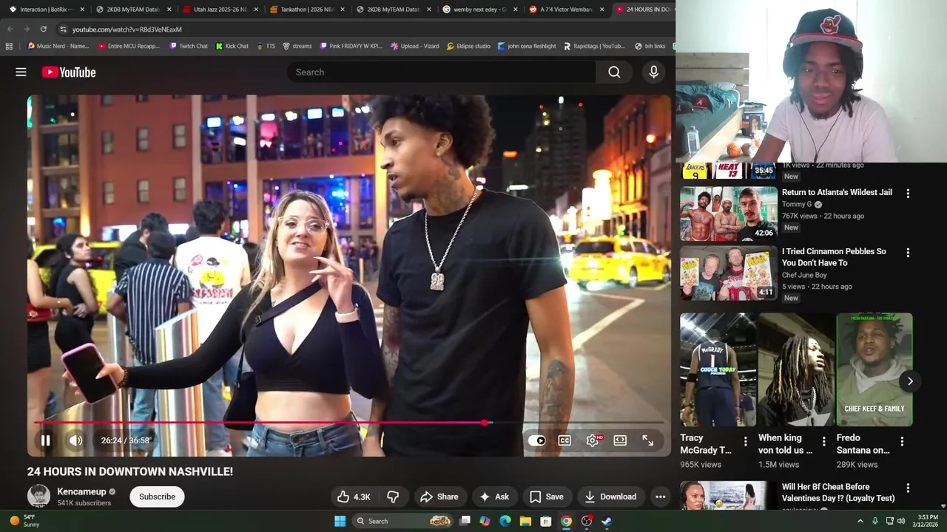The height and width of the screenshot is (532, 947).
Task: Open the Rapidtags YouTube bookmark
Action: (594, 46)
